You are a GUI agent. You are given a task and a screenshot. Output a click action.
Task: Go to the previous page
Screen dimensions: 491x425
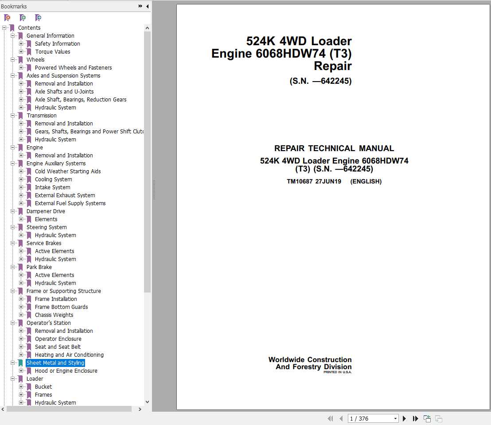341,418
